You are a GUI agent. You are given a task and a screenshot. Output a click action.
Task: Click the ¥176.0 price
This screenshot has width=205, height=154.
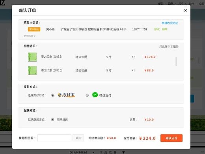[x=150, y=57]
